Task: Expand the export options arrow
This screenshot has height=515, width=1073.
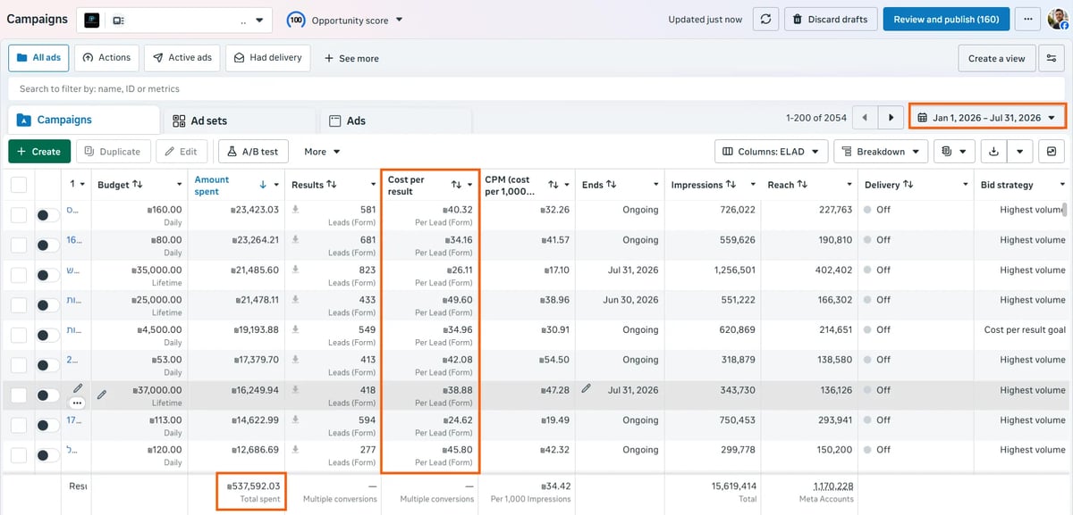Action: click(1020, 152)
